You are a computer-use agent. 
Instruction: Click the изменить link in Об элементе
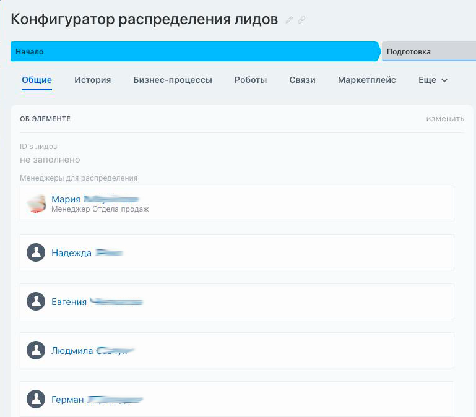click(444, 119)
